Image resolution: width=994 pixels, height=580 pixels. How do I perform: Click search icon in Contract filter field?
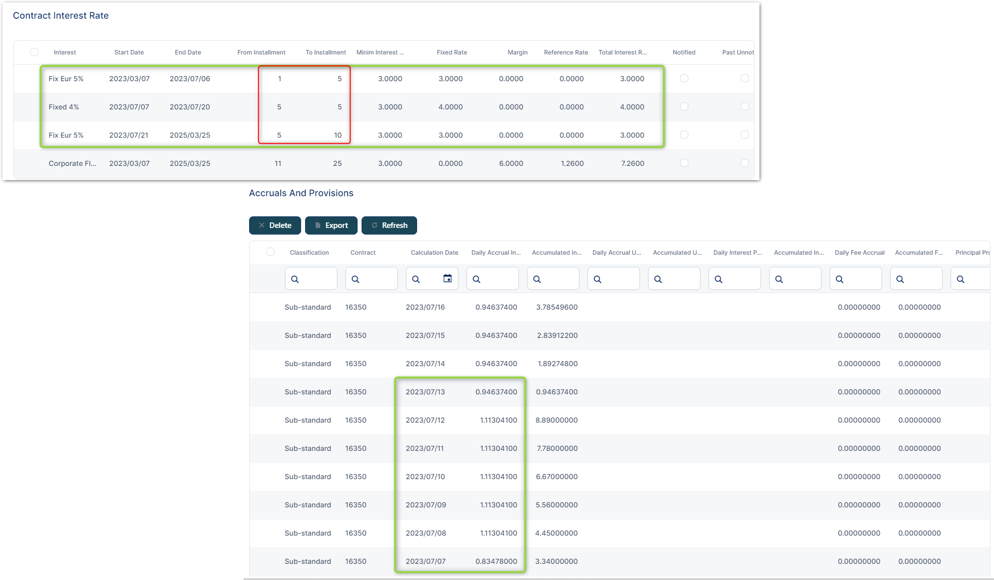[356, 279]
